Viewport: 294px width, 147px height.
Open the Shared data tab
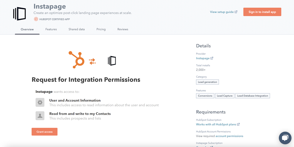pyautogui.click(x=76, y=29)
